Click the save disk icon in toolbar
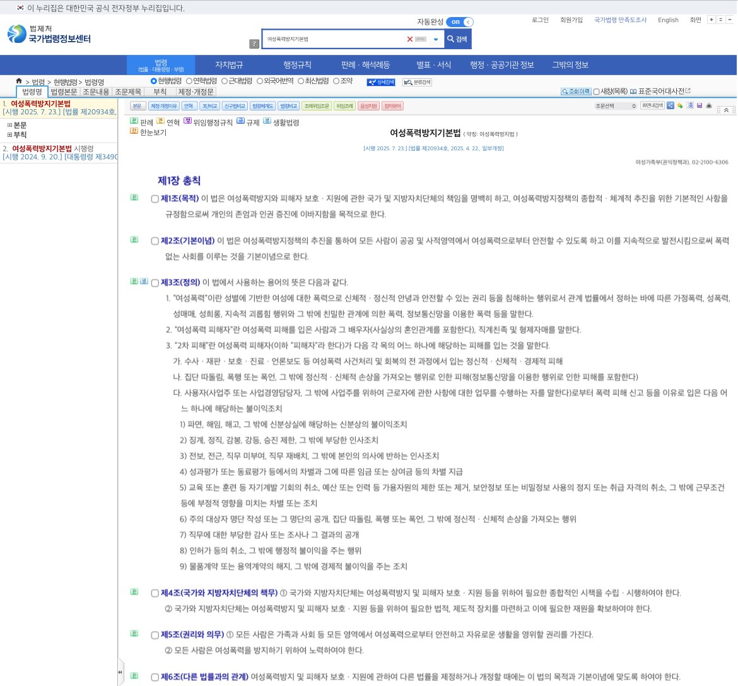The width and height of the screenshot is (738, 686). (x=700, y=106)
